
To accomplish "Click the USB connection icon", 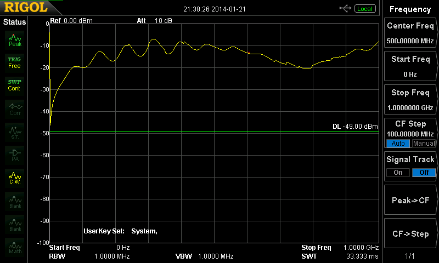I will (x=345, y=9).
